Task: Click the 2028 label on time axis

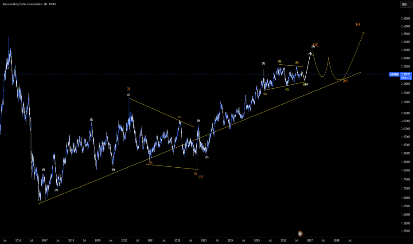Action: [336, 240]
